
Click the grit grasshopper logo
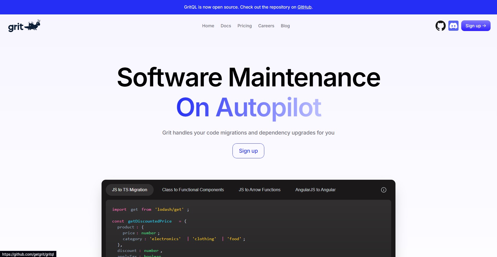point(24,26)
